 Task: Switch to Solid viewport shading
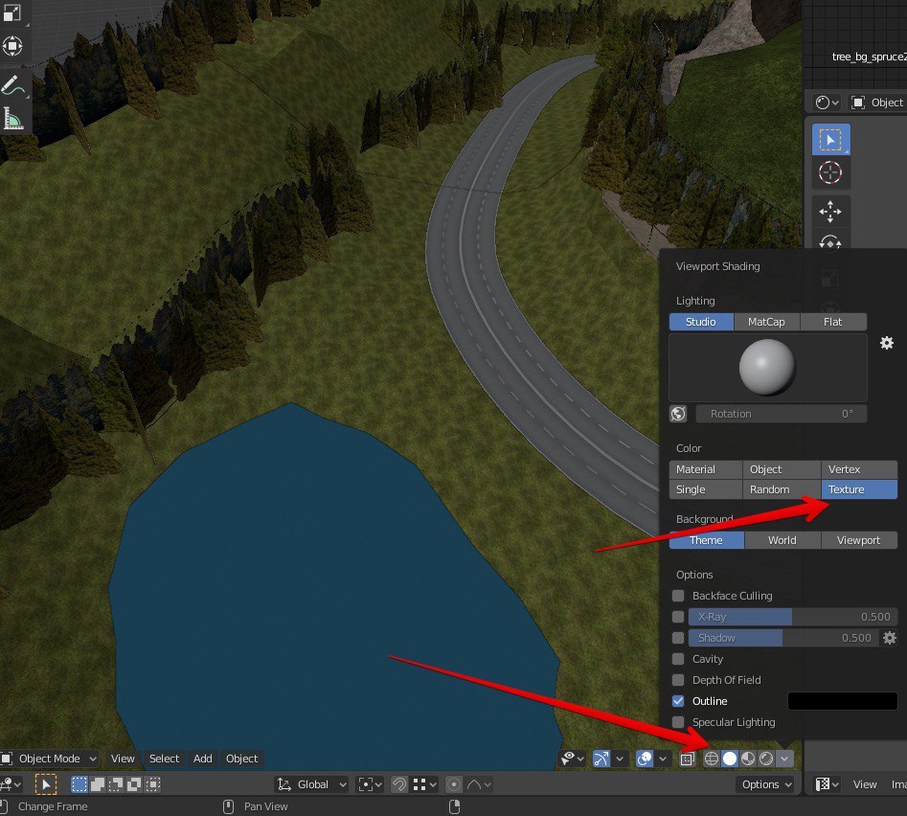point(730,759)
